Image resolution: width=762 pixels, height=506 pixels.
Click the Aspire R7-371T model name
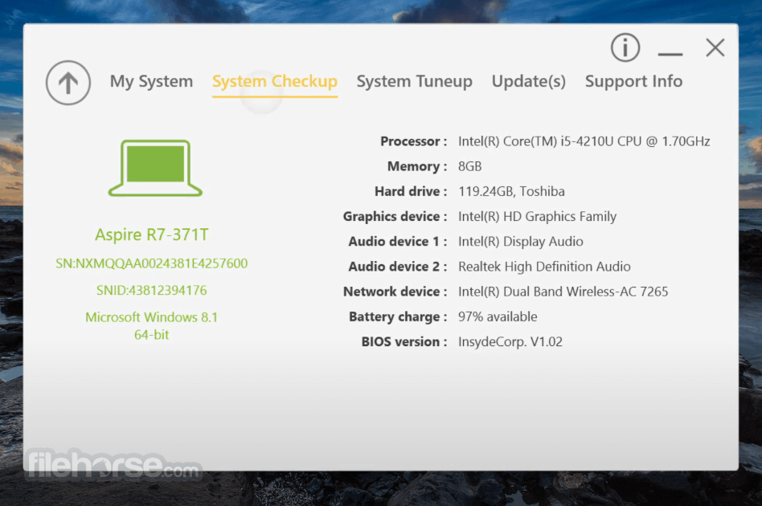coord(152,235)
